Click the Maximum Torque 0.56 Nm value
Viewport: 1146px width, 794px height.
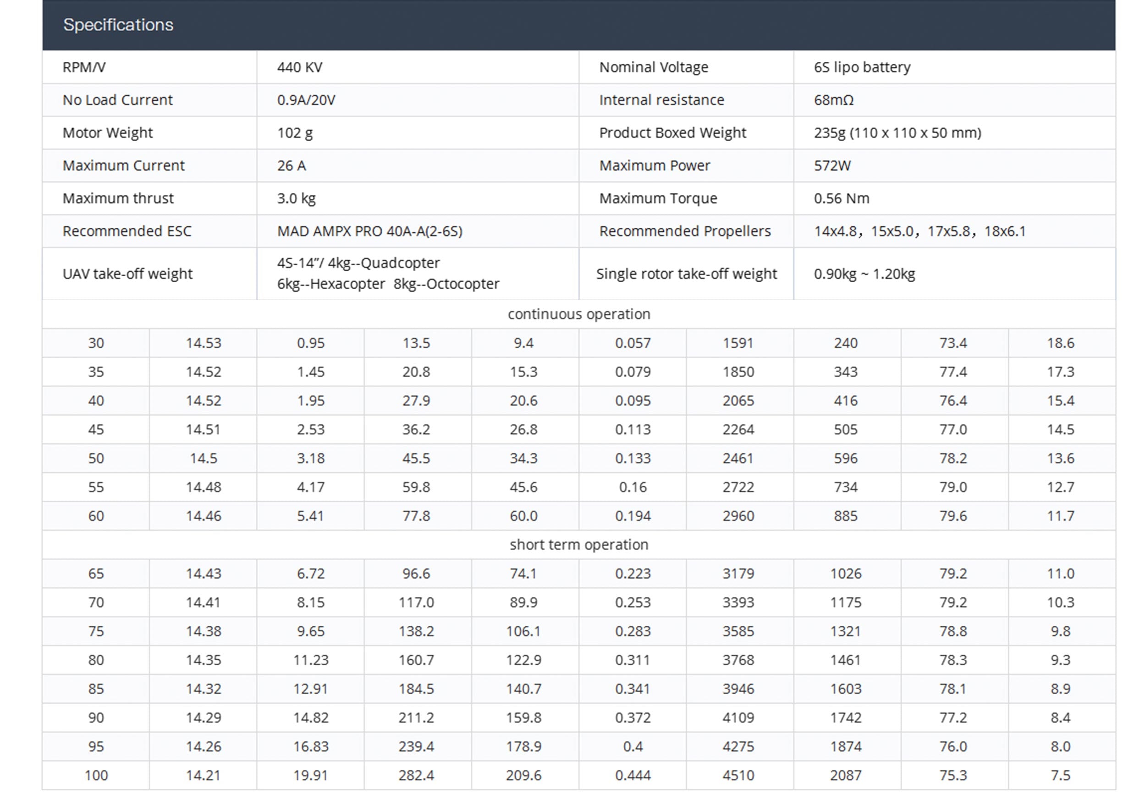(x=841, y=198)
